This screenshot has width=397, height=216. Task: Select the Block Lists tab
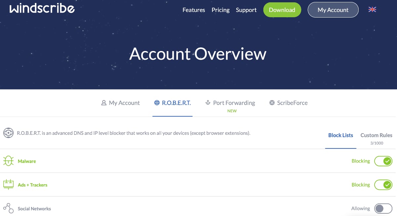pos(340,135)
